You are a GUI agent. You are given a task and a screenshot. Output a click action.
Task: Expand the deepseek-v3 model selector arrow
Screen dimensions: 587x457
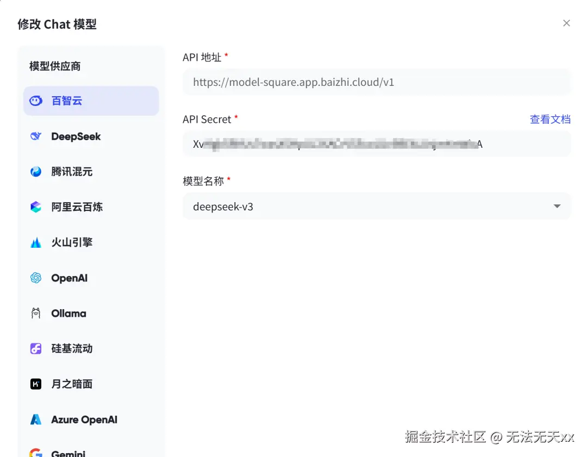pos(557,206)
